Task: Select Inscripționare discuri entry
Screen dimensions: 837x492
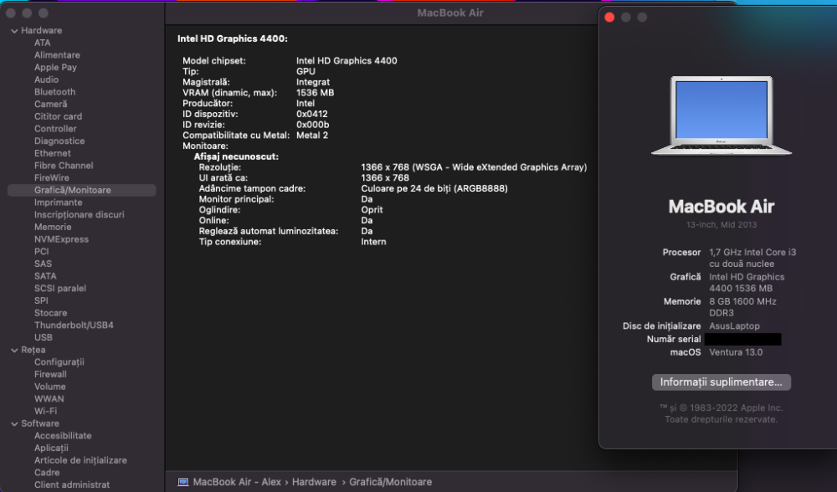Action: (x=79, y=214)
